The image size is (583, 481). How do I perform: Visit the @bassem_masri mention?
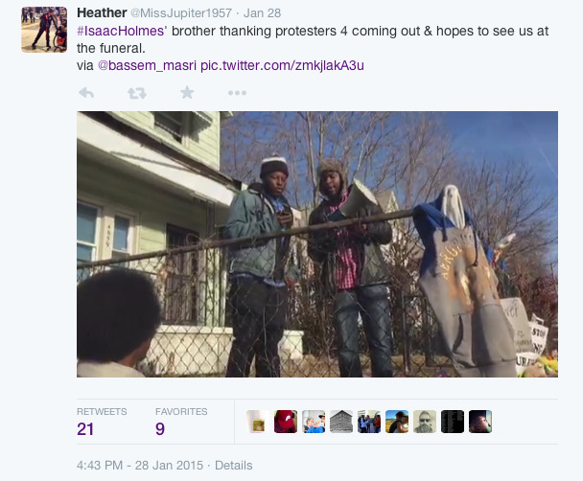click(147, 65)
